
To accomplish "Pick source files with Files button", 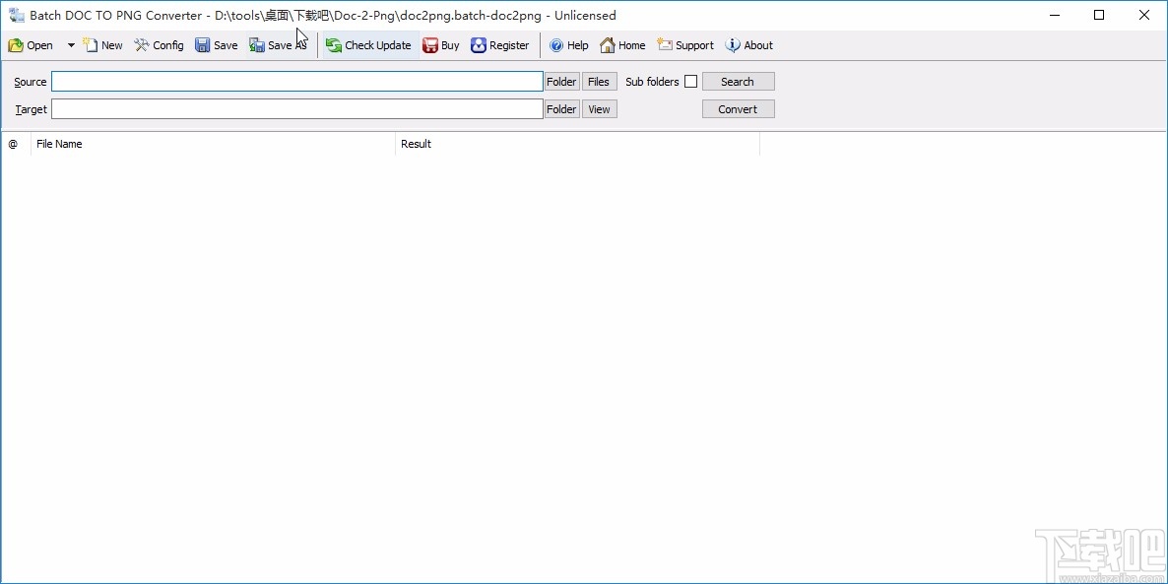I will click(599, 81).
